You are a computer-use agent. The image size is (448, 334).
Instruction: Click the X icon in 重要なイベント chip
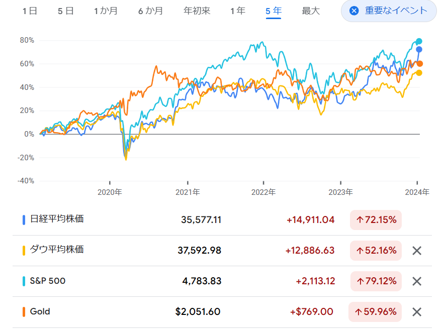[x=354, y=11]
